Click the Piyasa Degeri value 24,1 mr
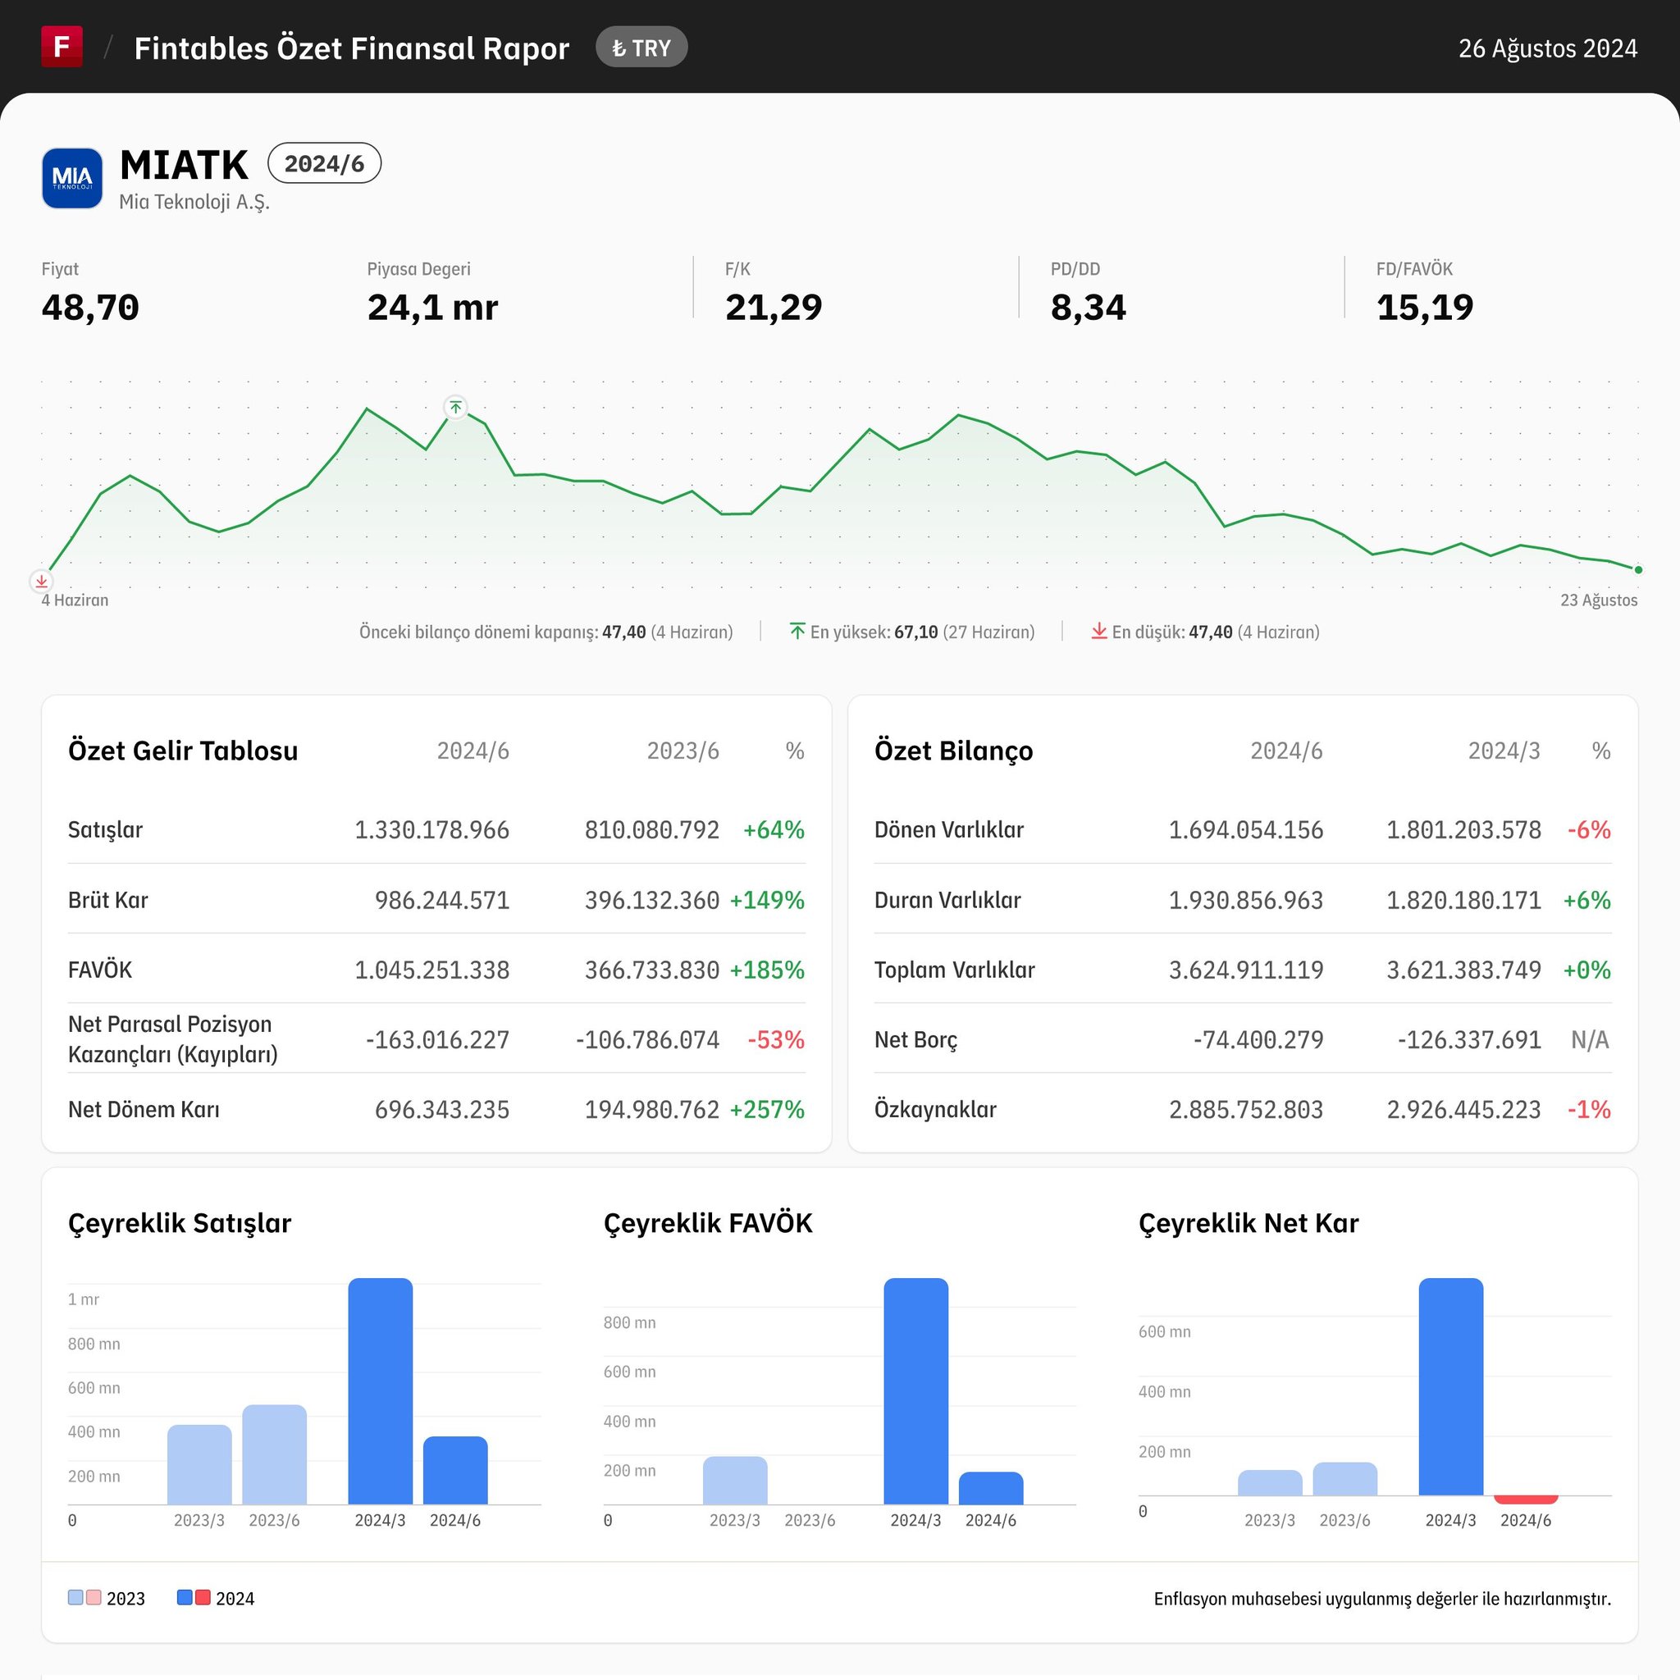Image resolution: width=1680 pixels, height=1680 pixels. click(x=432, y=307)
